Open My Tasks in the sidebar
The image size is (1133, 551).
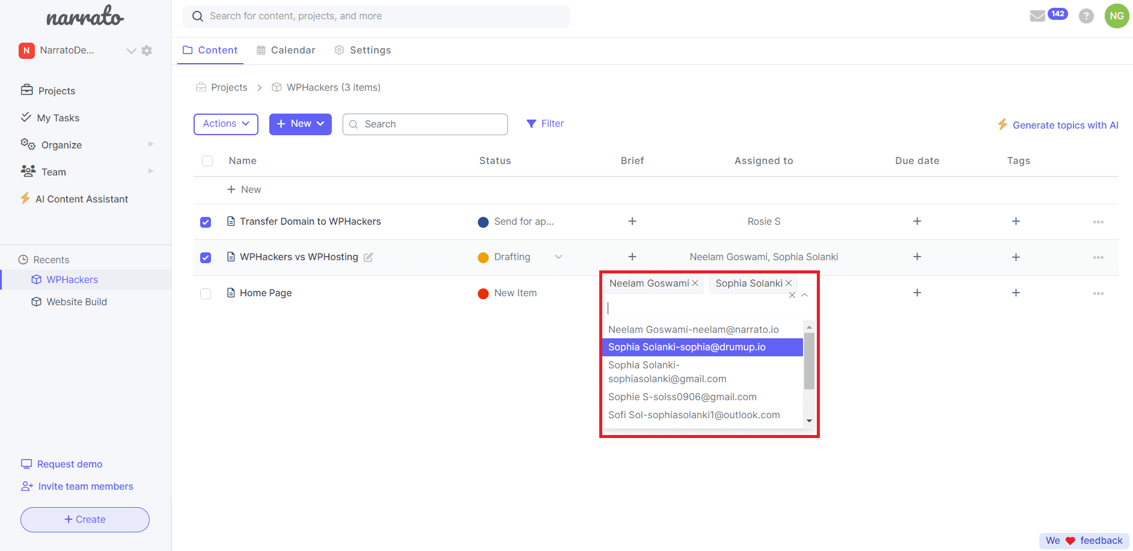50,118
